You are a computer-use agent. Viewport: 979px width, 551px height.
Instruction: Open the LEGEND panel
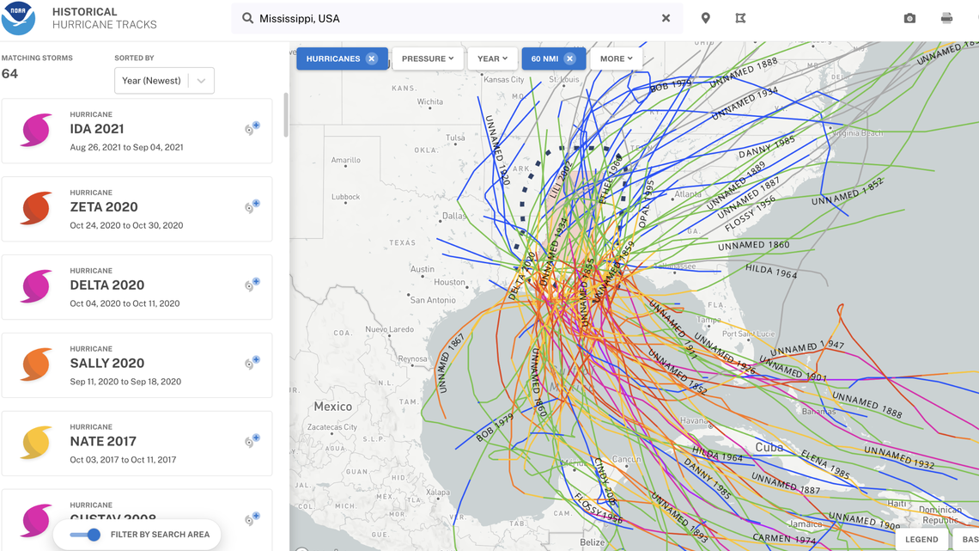[x=923, y=539]
